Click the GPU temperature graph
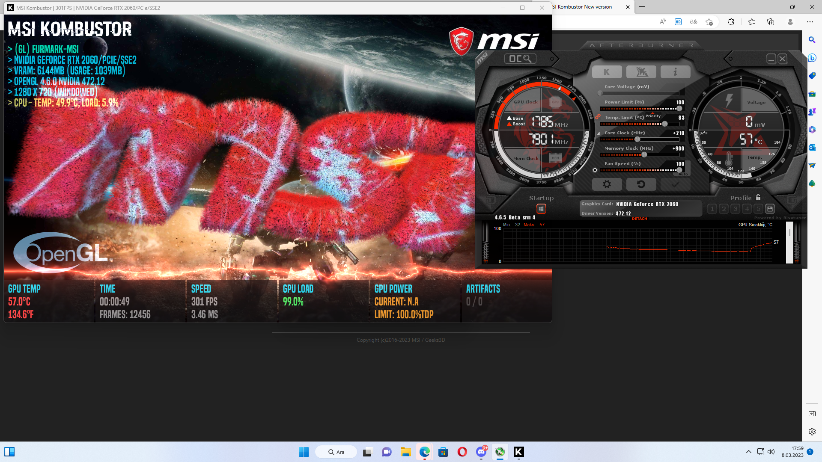 tap(638, 245)
